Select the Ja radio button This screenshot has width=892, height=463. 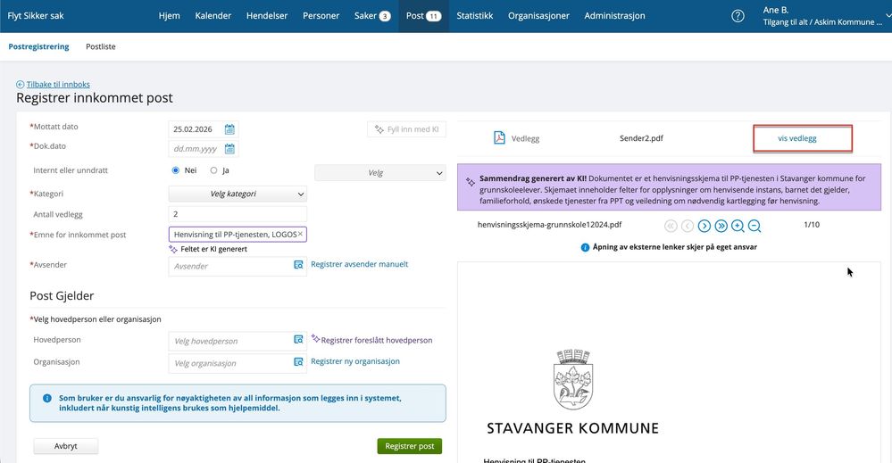214,170
